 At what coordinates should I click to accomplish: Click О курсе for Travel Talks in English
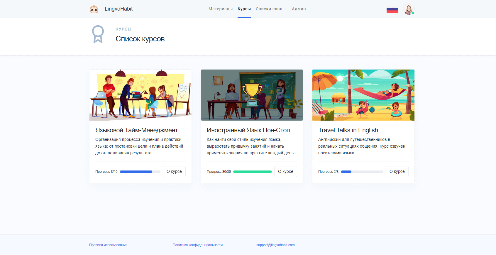397,171
